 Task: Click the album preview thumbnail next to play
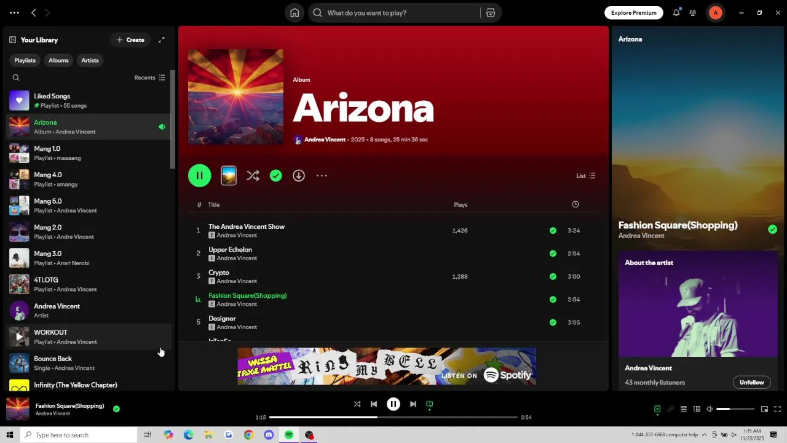click(x=229, y=176)
